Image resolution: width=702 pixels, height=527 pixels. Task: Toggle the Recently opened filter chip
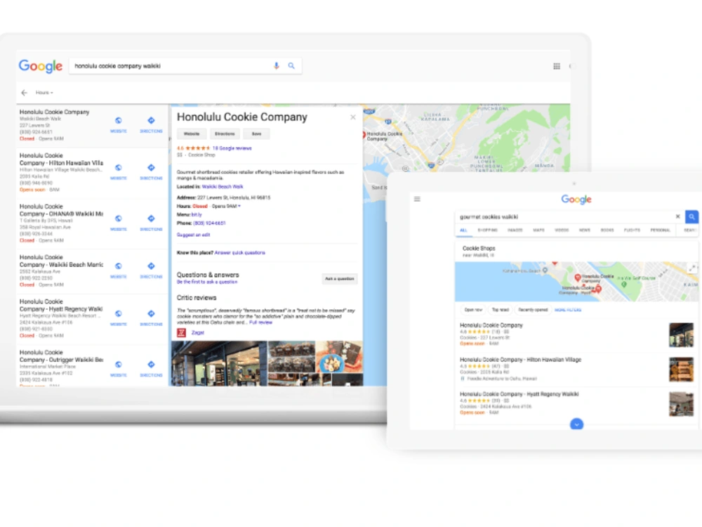tap(533, 310)
